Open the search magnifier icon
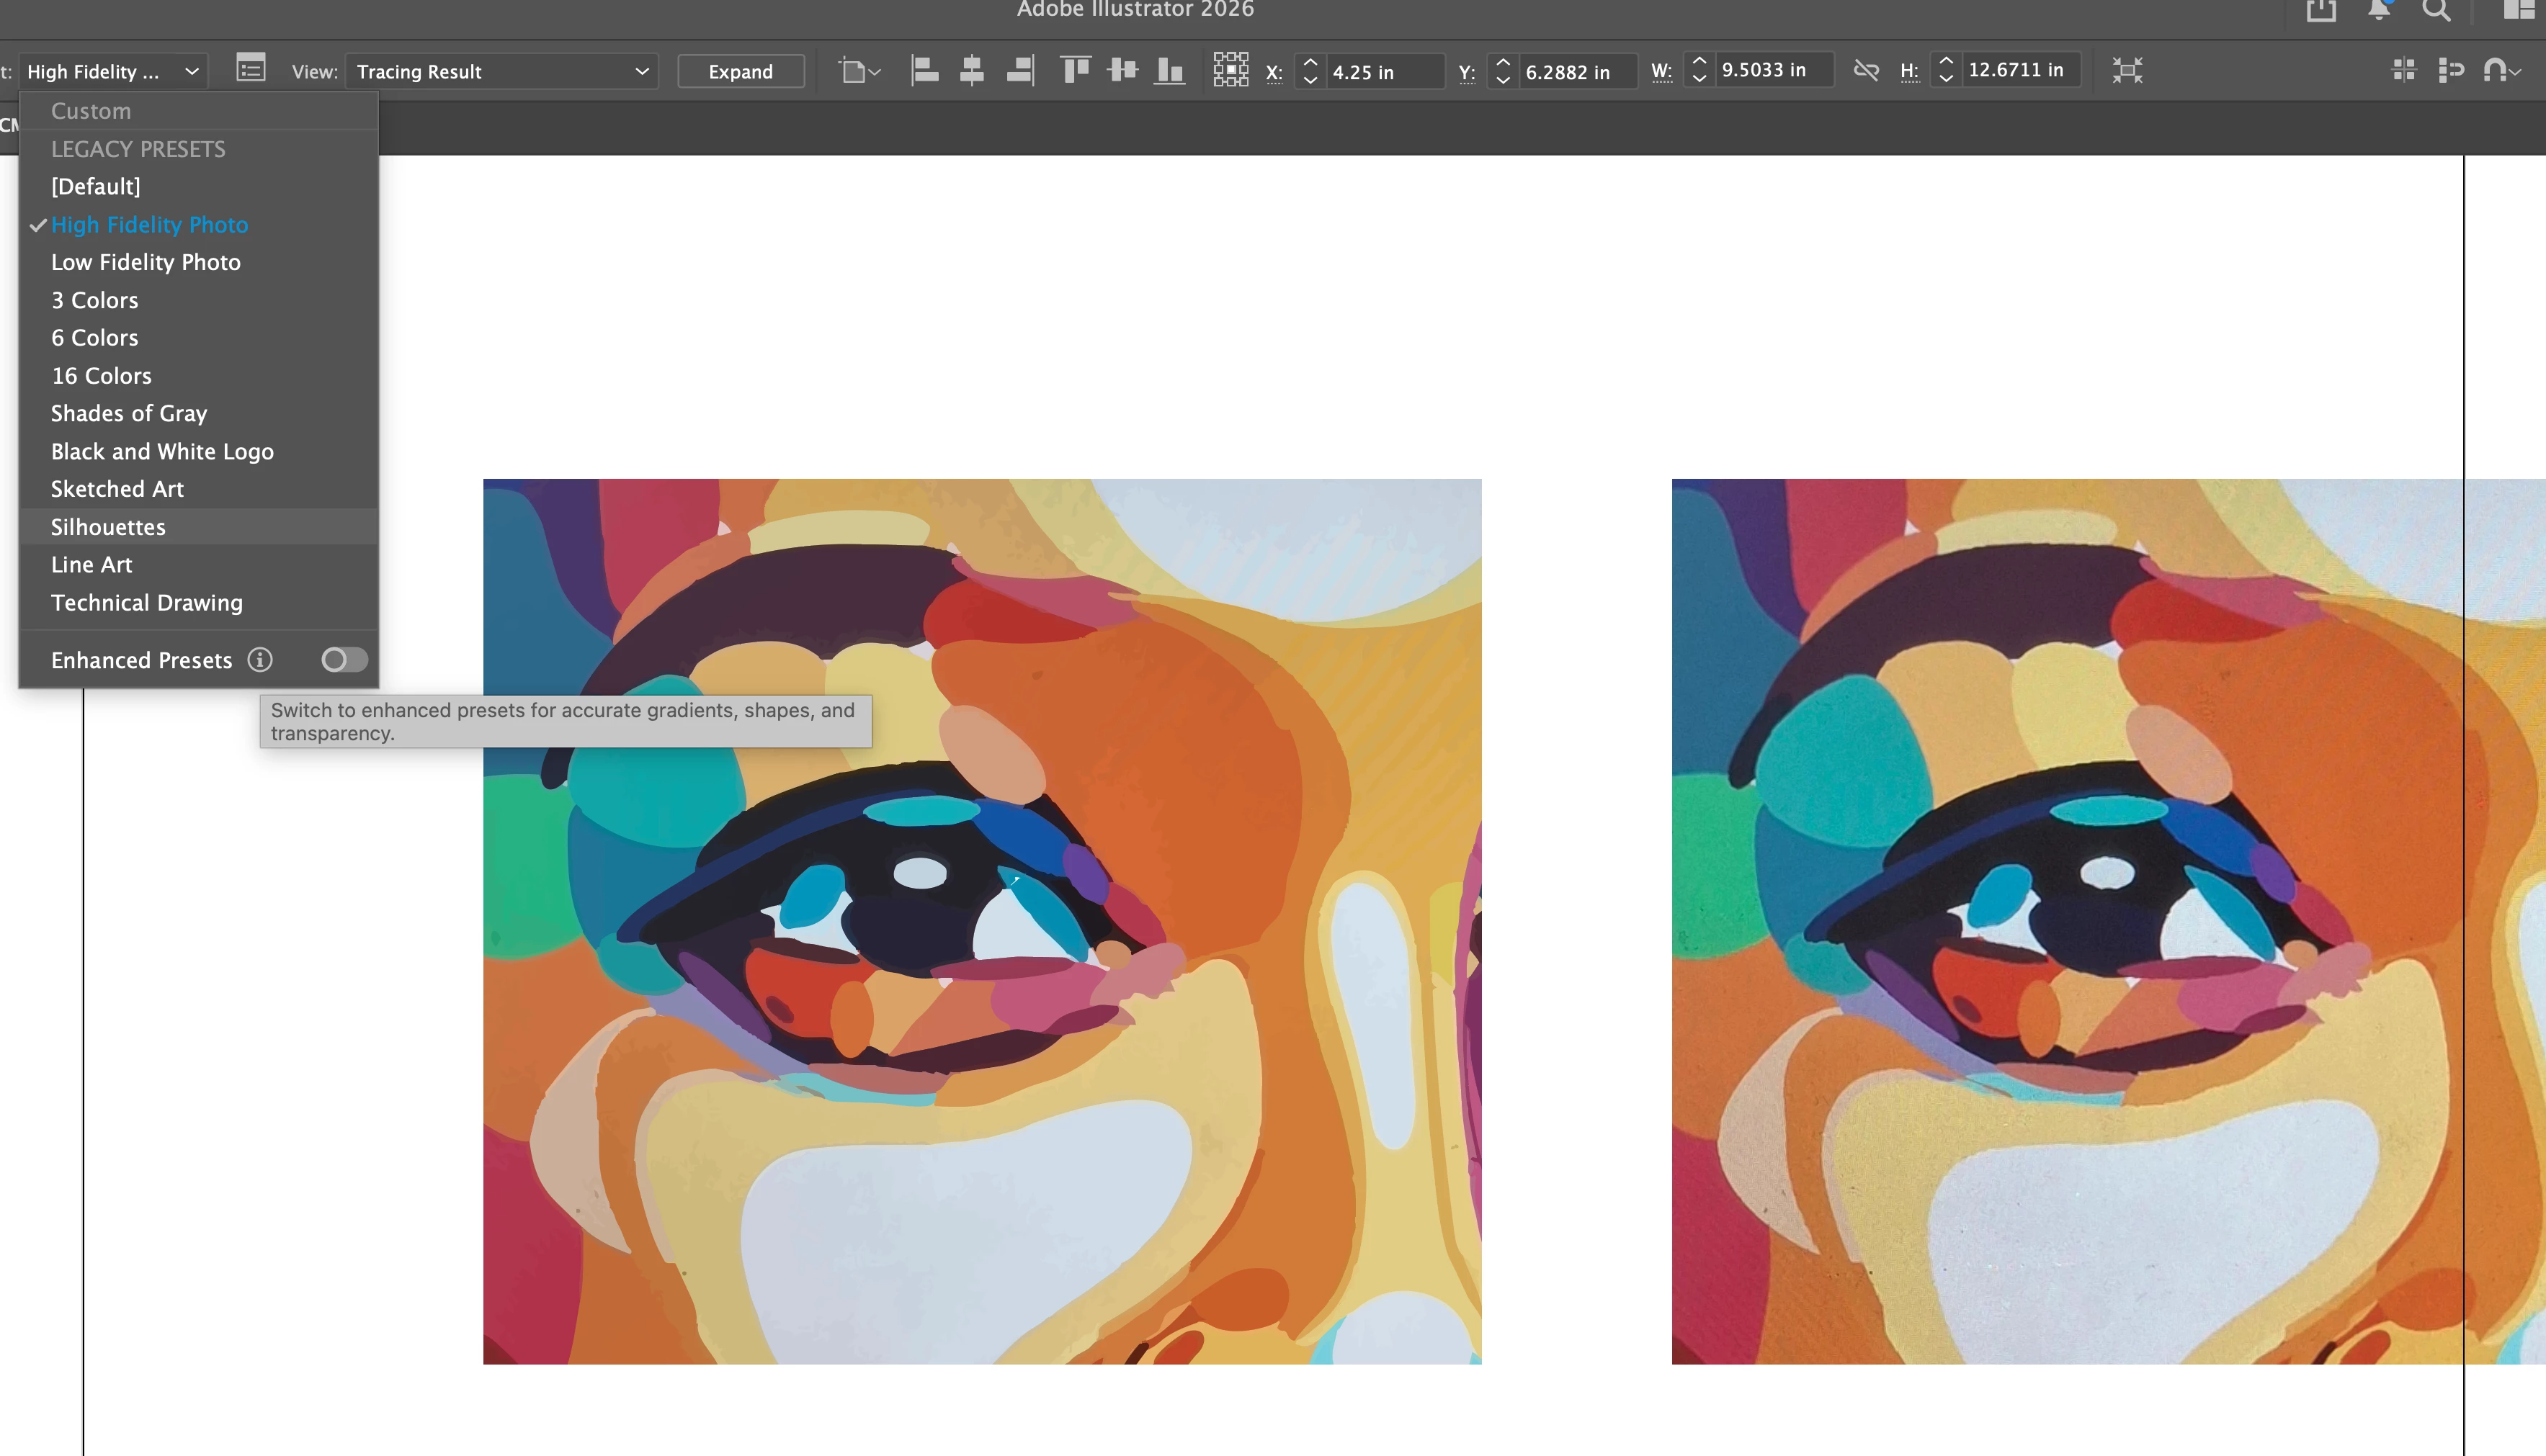This screenshot has height=1456, width=2546. (2436, 11)
